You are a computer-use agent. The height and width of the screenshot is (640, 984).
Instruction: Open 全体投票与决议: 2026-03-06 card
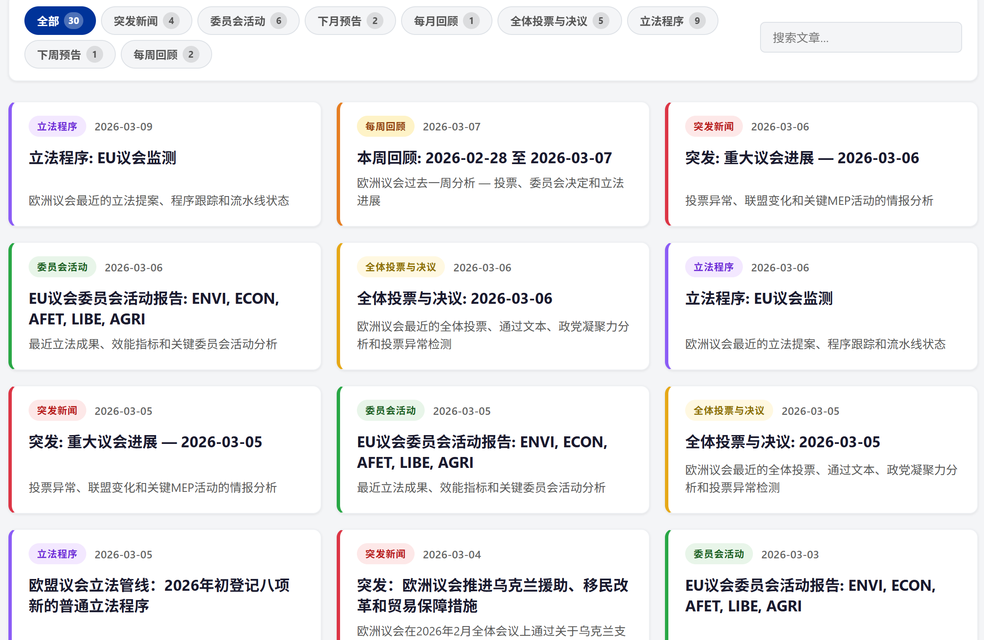(454, 298)
